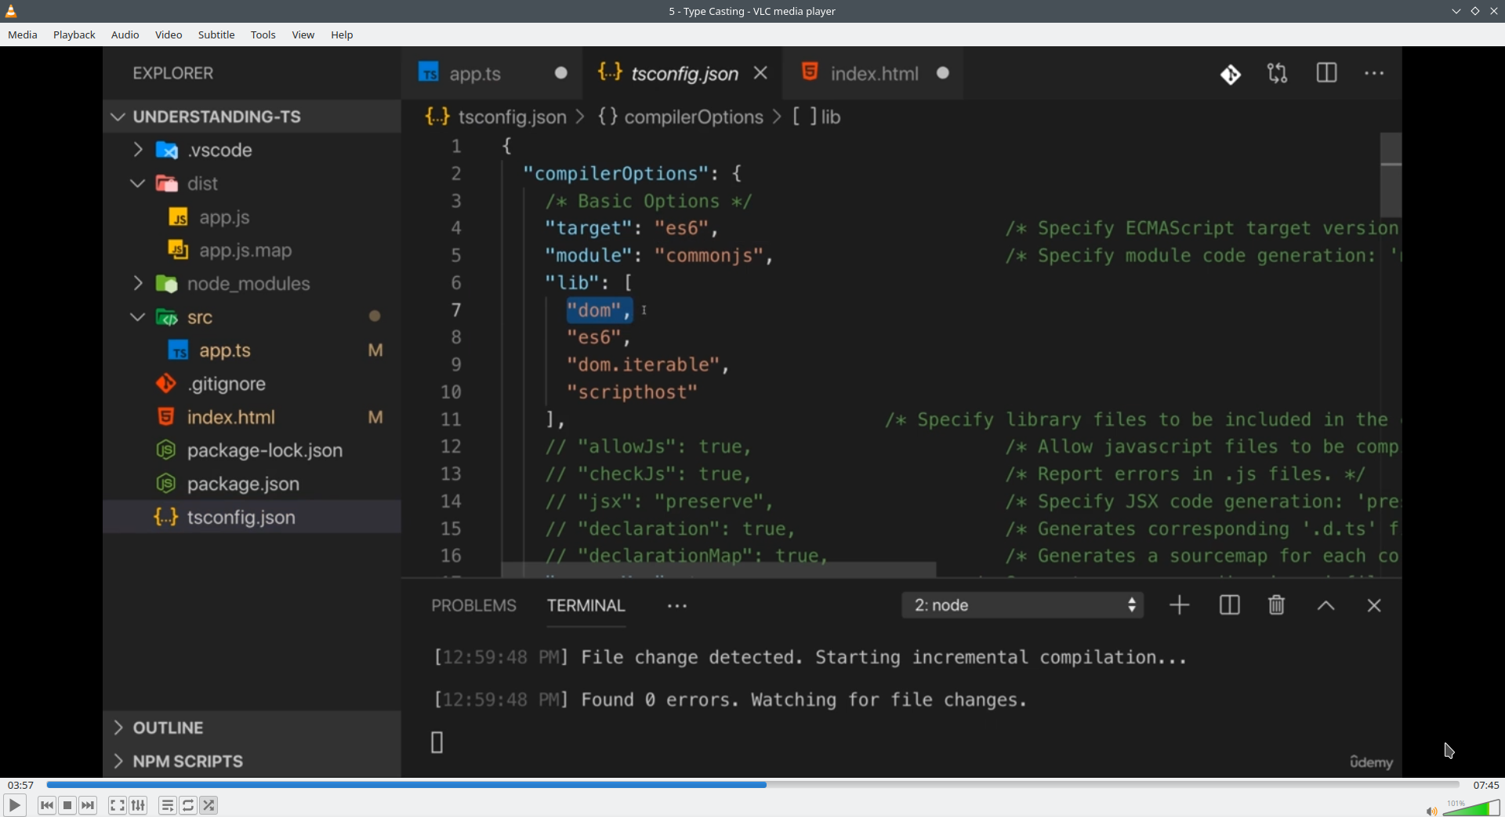Open app.js.map file
The width and height of the screenshot is (1505, 817).
pyautogui.click(x=252, y=250)
